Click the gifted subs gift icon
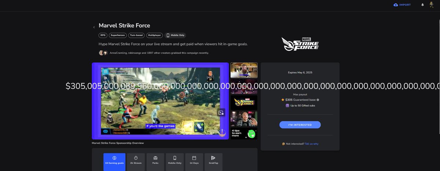The width and height of the screenshot is (440, 171). (x=287, y=105)
